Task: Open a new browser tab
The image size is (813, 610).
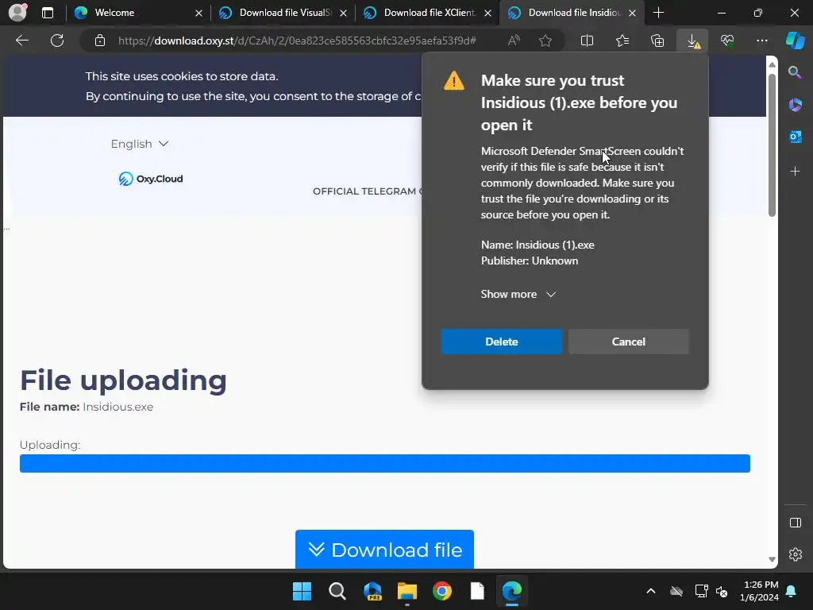Action: [x=658, y=13]
